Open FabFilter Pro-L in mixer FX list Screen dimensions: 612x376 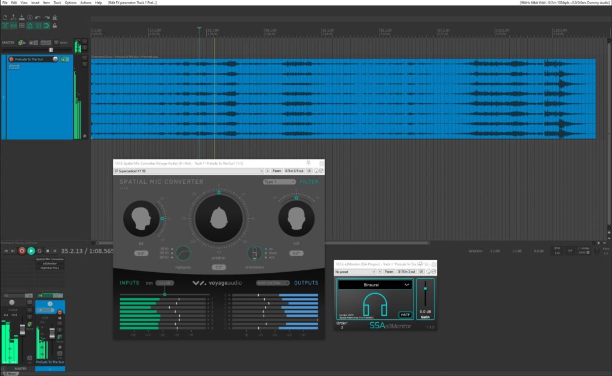(x=50, y=268)
